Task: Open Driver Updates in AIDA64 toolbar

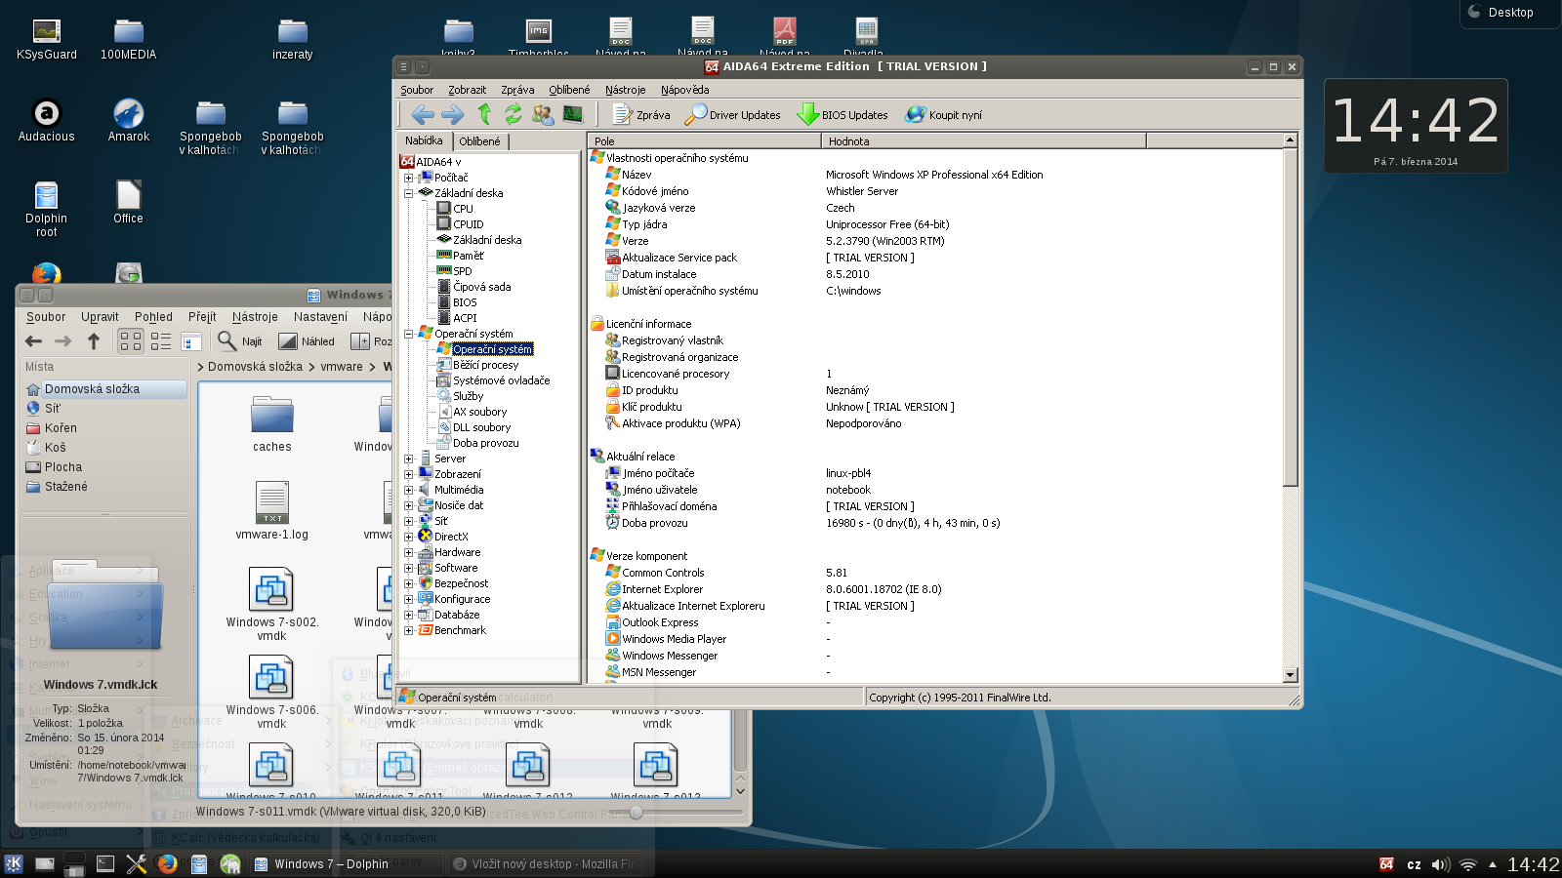Action: (x=733, y=115)
